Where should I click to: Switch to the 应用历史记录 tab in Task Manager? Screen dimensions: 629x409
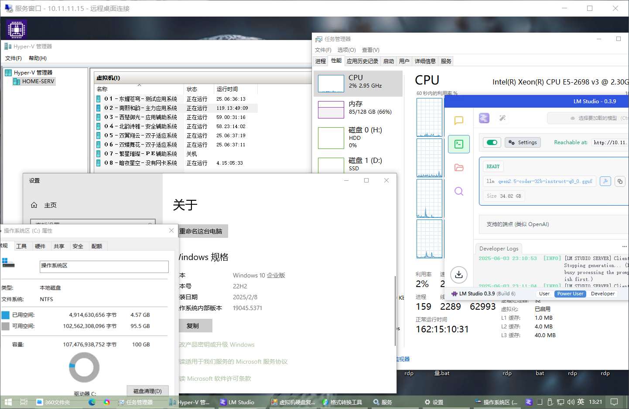362,61
